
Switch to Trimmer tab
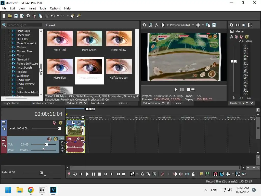[x=178, y=103]
